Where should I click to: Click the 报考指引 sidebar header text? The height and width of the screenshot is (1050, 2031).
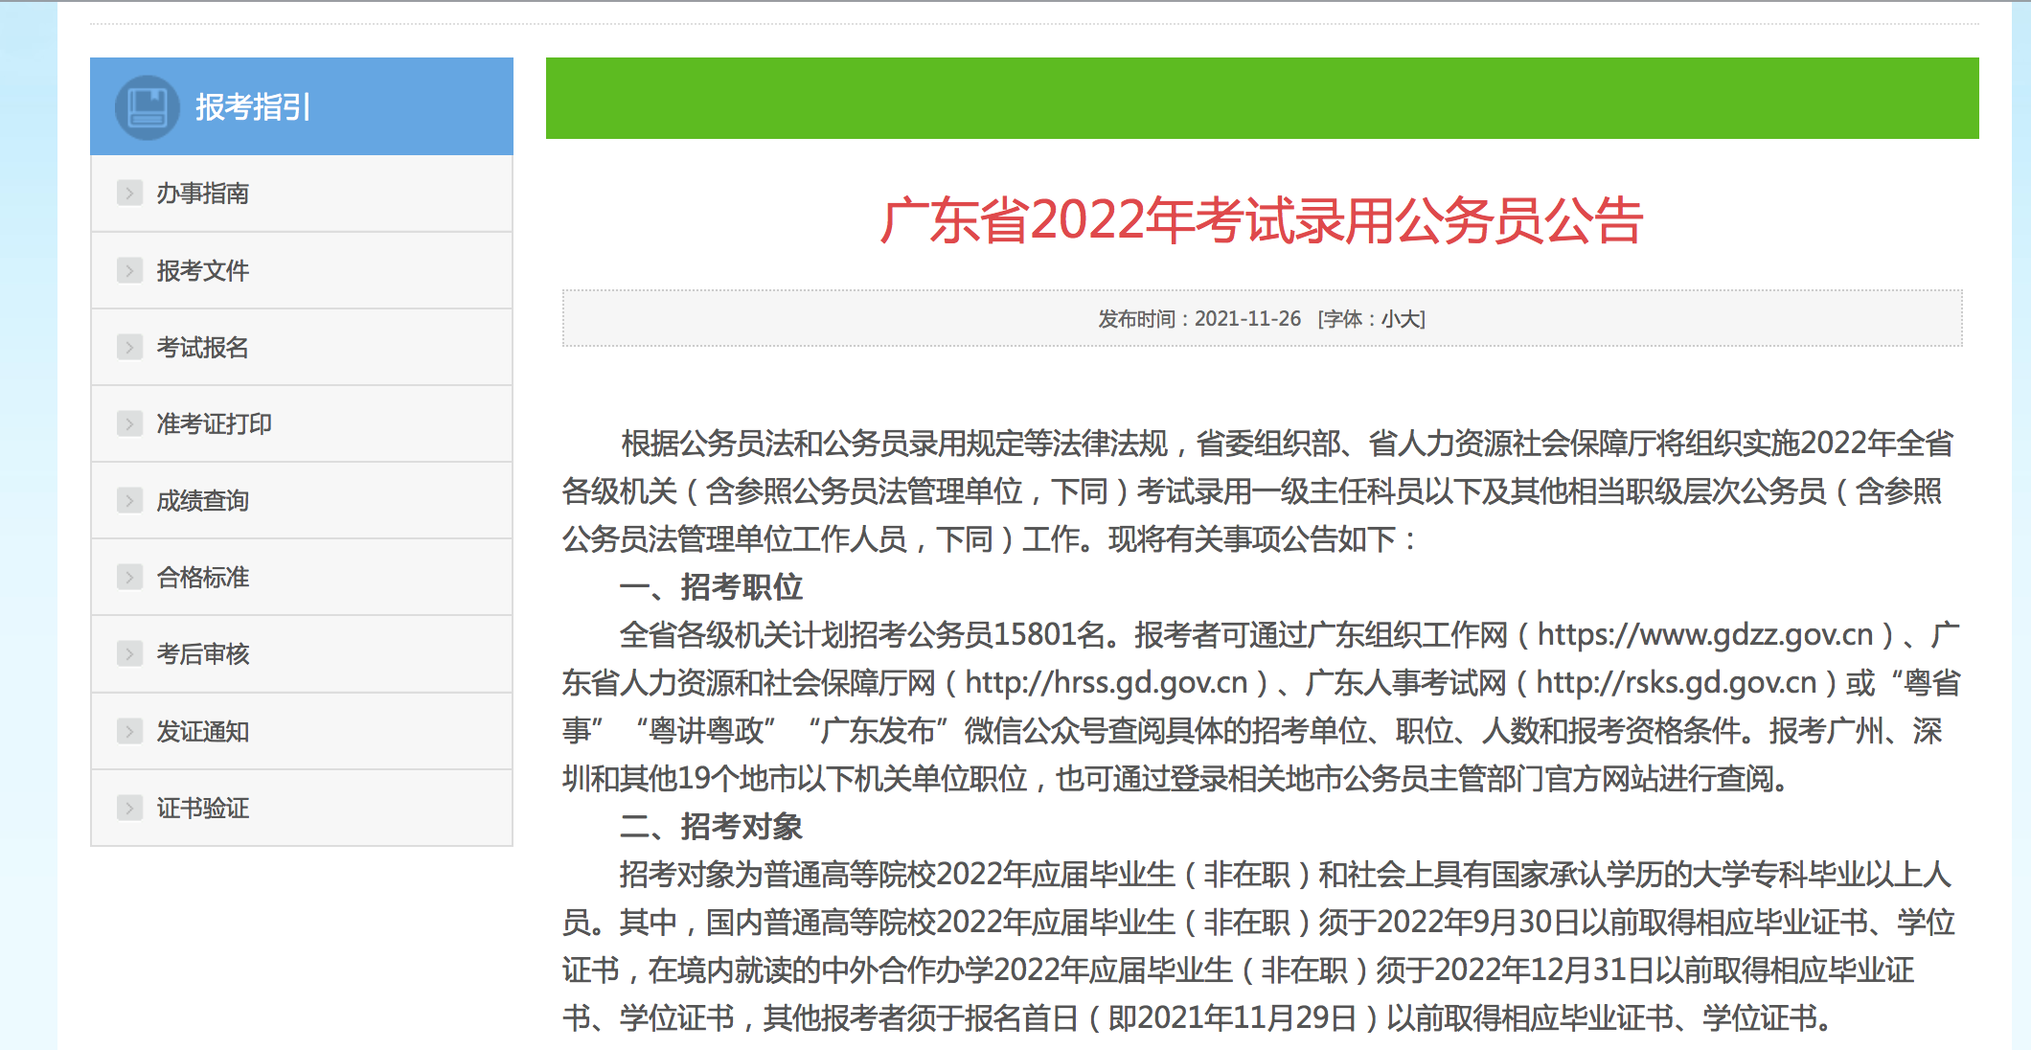click(253, 107)
